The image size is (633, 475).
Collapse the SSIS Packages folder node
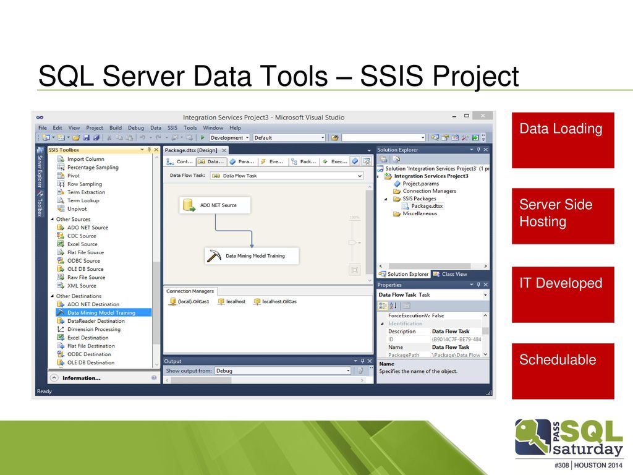point(386,199)
